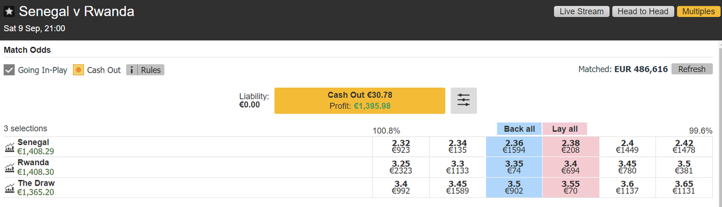Toggle the Going In-Play checkbox
The height and width of the screenshot is (207, 722).
pos(9,70)
